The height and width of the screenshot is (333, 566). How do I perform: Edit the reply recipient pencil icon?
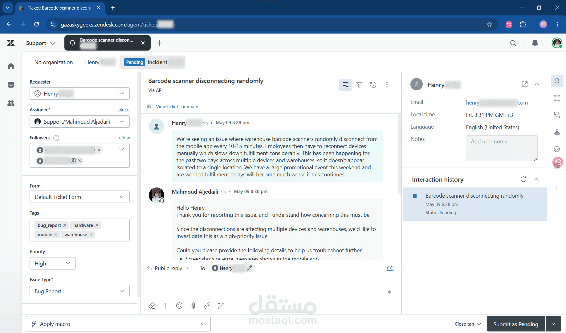click(x=250, y=268)
